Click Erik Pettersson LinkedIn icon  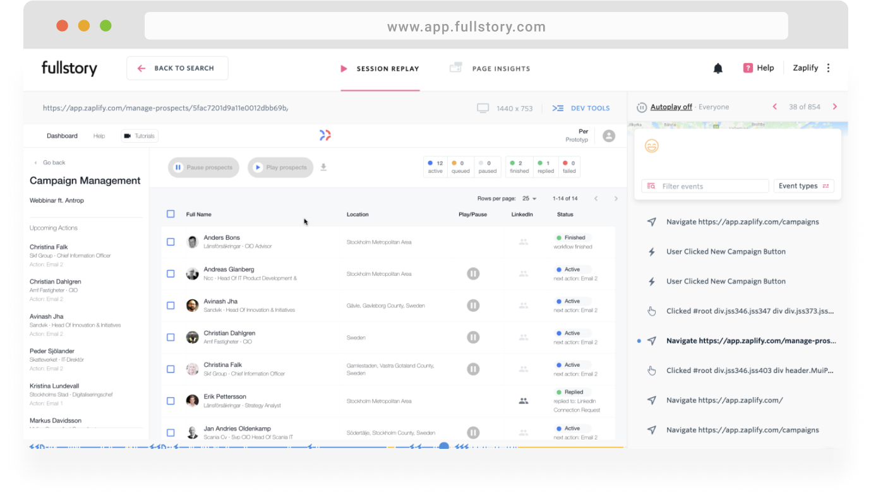523,401
